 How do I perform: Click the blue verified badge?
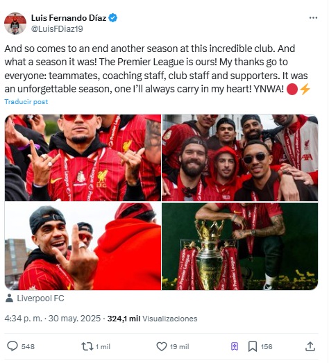[112, 18]
